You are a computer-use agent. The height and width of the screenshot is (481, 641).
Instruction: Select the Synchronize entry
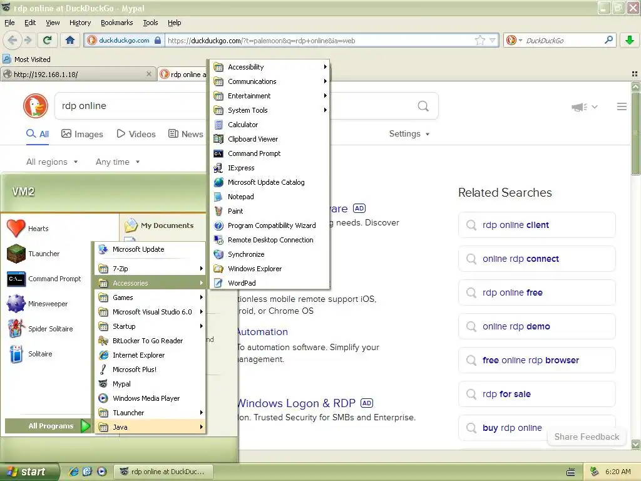tap(270, 254)
